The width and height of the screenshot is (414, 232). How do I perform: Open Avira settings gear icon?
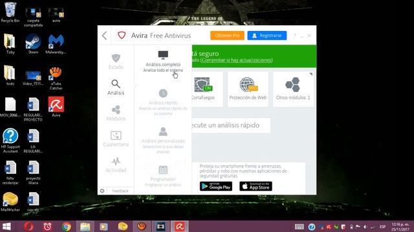click(102, 191)
